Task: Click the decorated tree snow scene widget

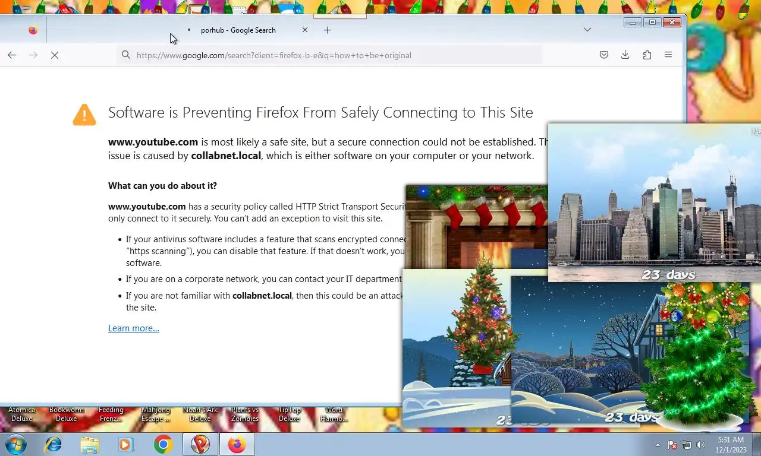Action: [456, 349]
